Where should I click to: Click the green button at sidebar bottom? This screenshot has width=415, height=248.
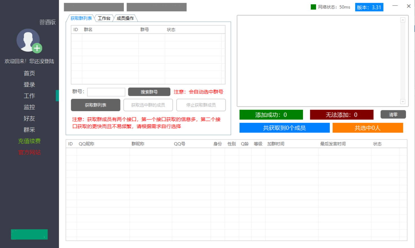tap(29, 234)
